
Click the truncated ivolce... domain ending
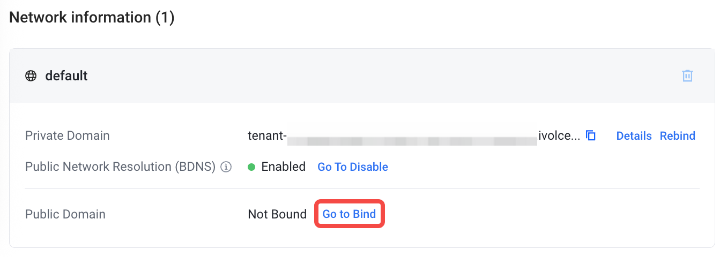tap(559, 135)
